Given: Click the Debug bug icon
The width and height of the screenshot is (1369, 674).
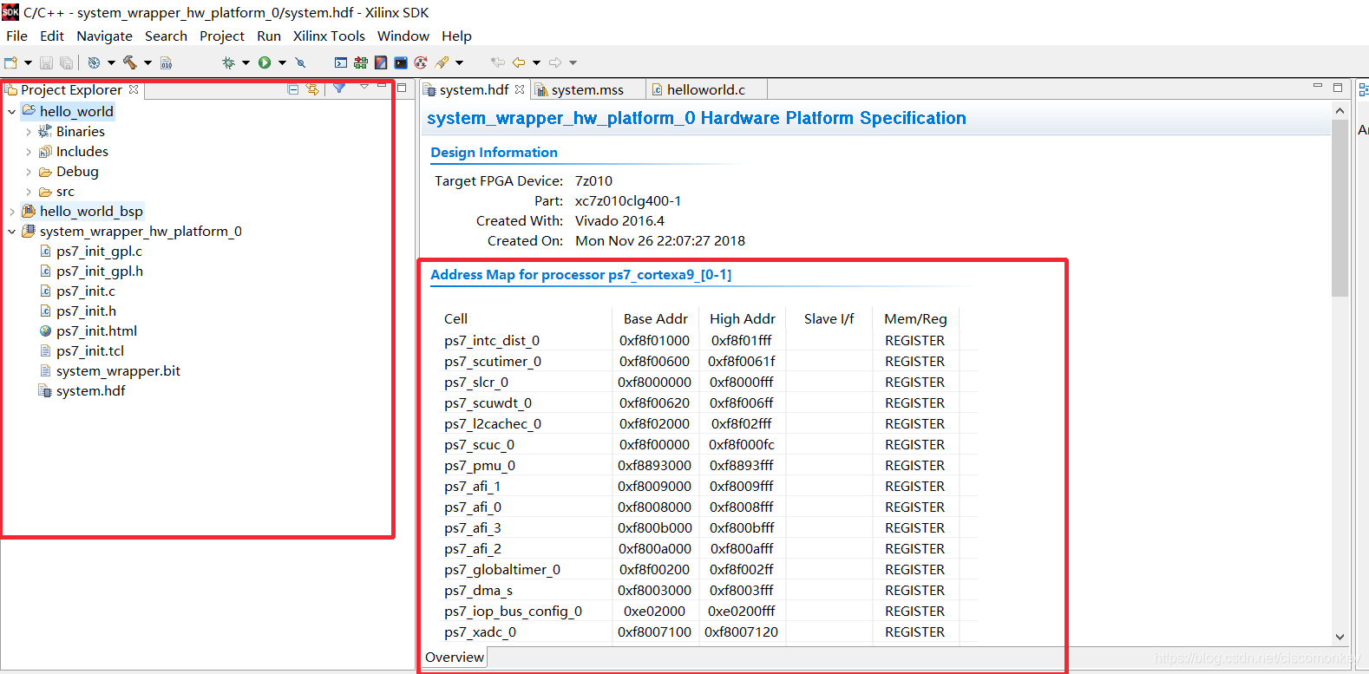Looking at the screenshot, I should point(228,62).
